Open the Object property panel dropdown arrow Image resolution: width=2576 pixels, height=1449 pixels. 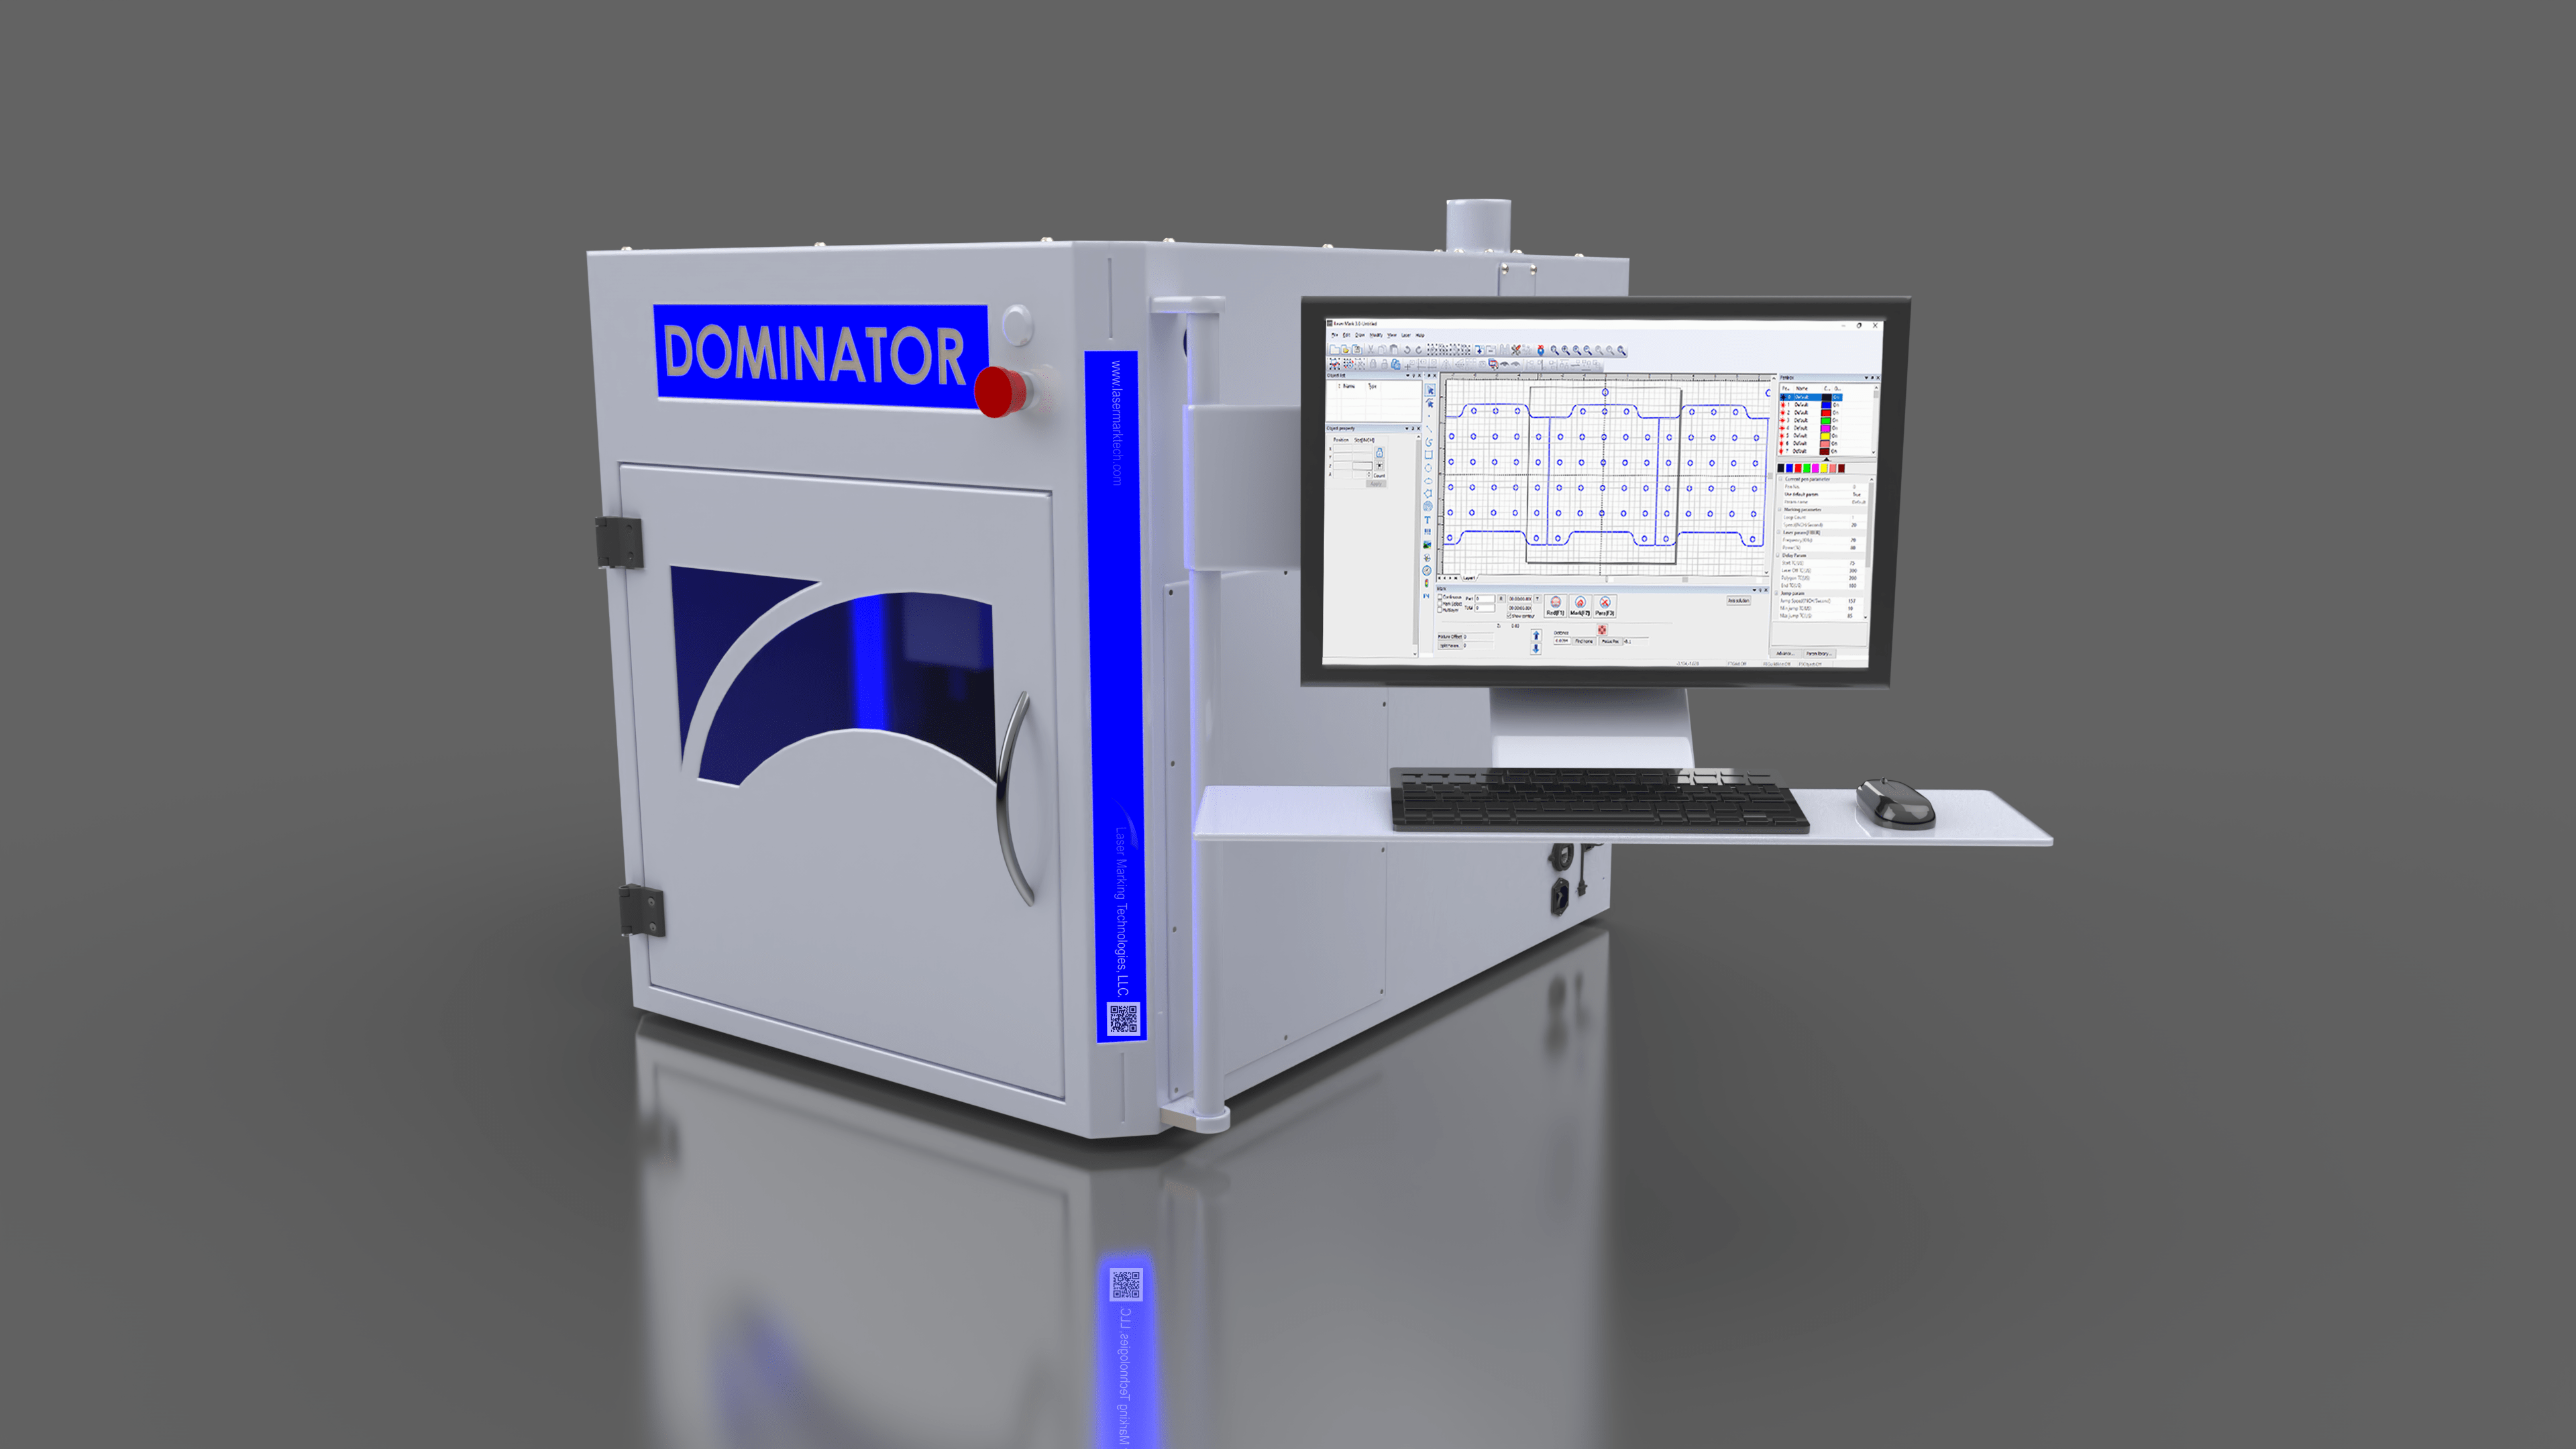(x=1407, y=429)
